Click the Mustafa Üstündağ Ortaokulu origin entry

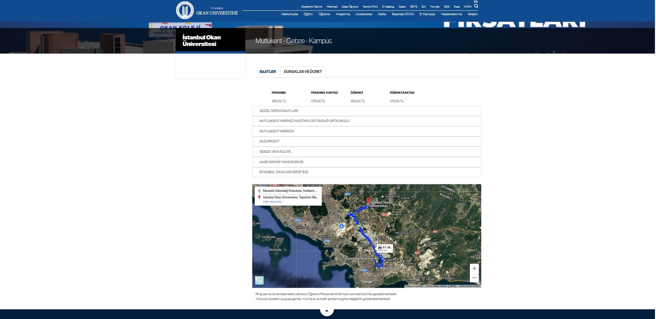tap(290, 191)
